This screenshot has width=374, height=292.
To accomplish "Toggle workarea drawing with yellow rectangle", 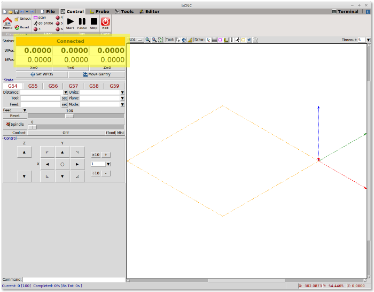I will pyautogui.click(x=243, y=40).
